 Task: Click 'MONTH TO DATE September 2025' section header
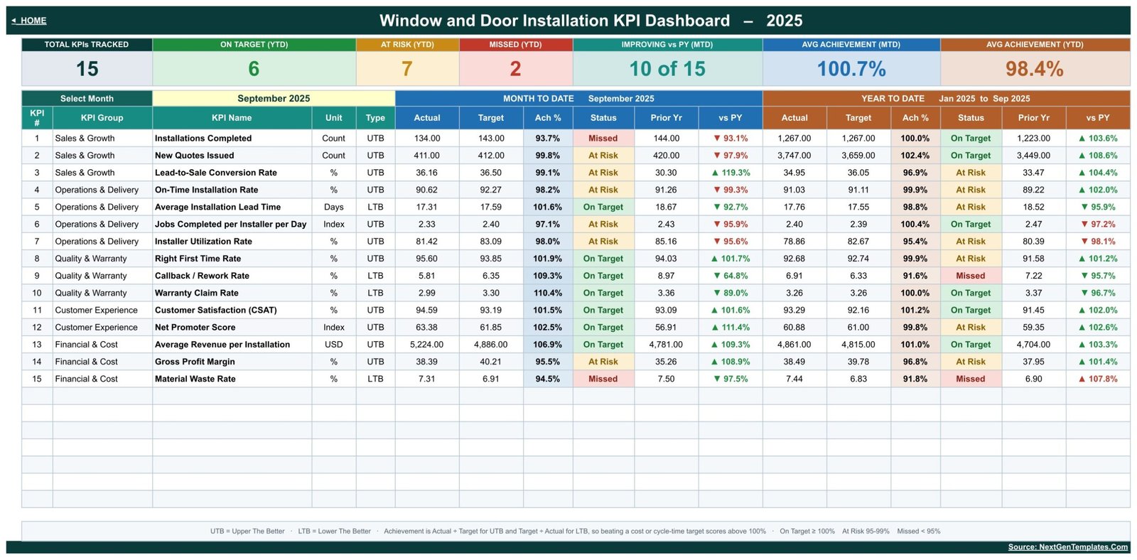click(578, 99)
